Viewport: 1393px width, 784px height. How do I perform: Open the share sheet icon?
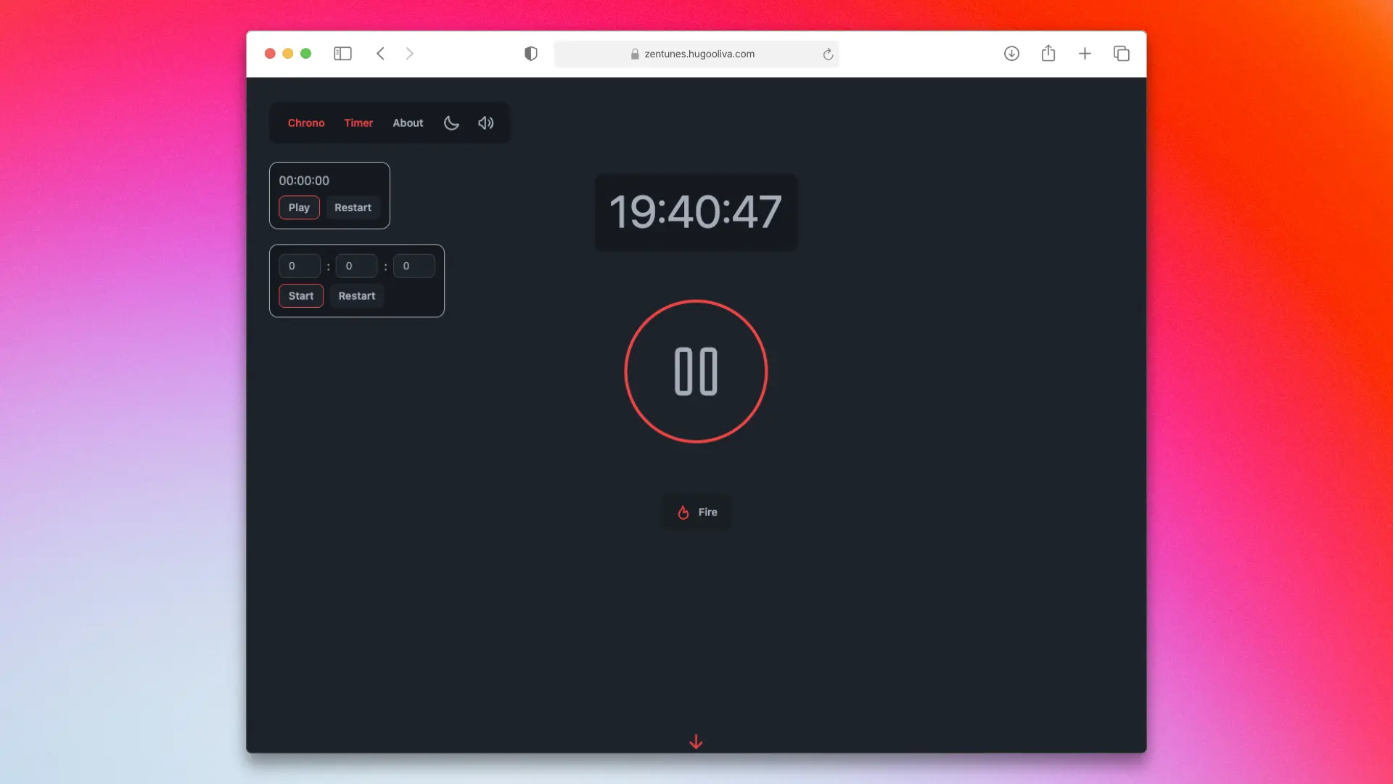1048,54
